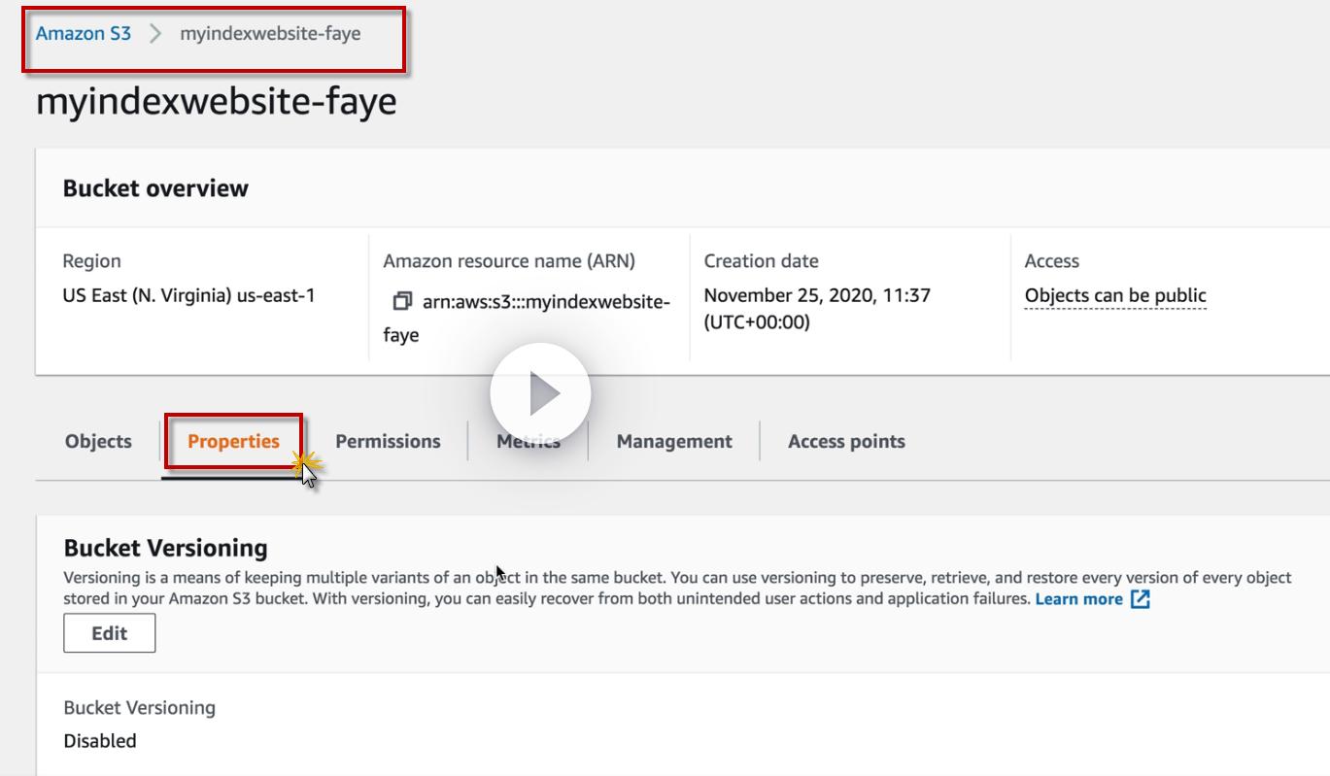Image resolution: width=1330 pixels, height=776 pixels.
Task: Go to the Permissions tab
Action: pos(388,442)
